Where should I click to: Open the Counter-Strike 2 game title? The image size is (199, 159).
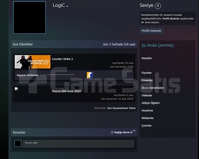pos(62,59)
